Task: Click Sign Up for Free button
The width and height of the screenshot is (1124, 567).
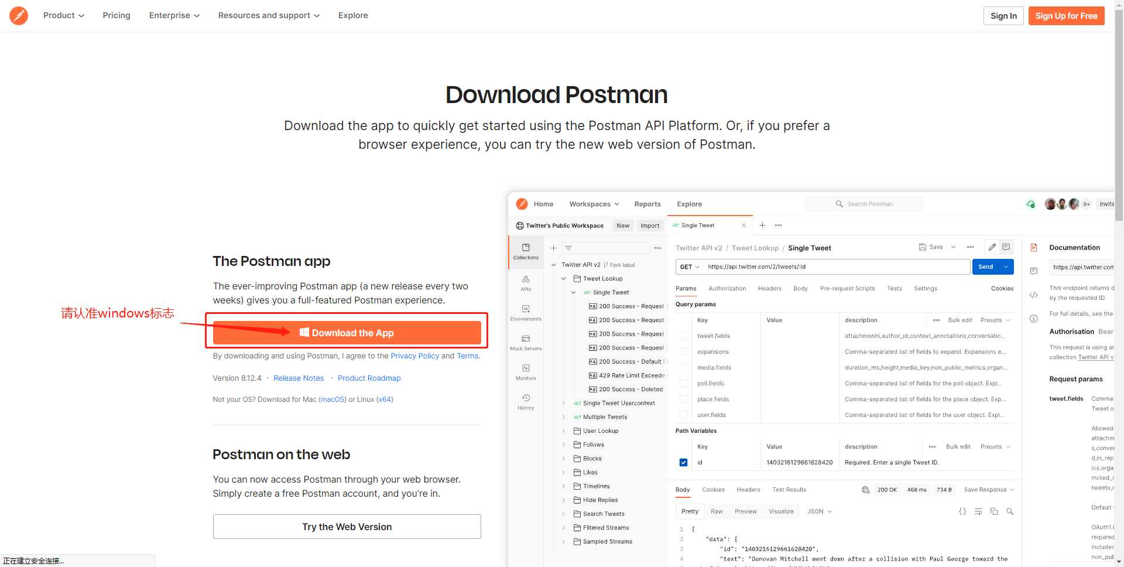Action: tap(1066, 16)
